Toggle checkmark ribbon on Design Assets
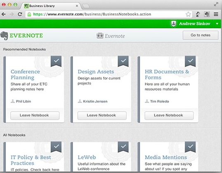 click(x=123, y=61)
